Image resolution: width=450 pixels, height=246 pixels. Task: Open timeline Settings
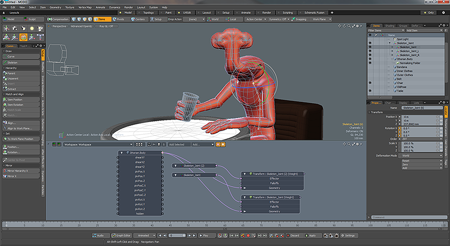pos(348,236)
